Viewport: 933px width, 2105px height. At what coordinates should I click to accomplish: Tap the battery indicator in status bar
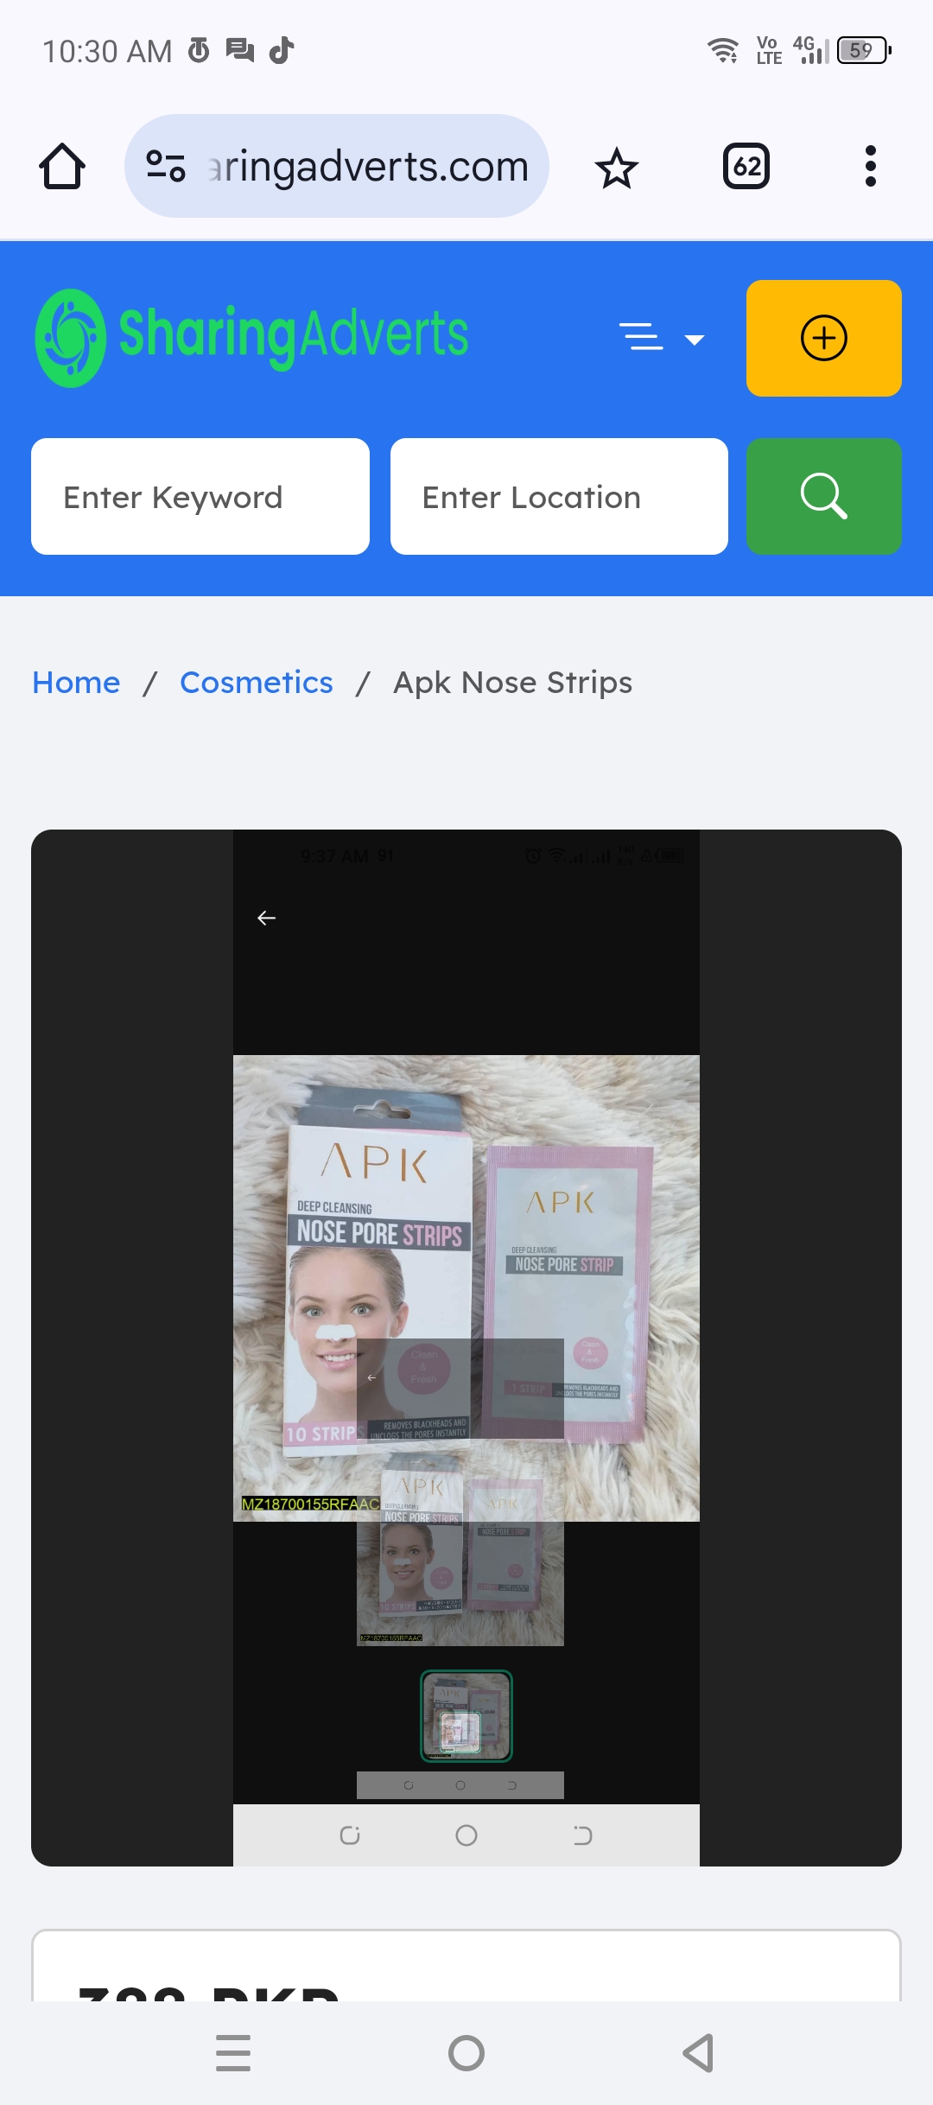(x=864, y=51)
